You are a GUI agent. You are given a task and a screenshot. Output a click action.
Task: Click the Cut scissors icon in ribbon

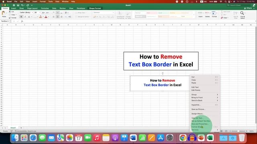pyautogui.click(x=10, y=12)
